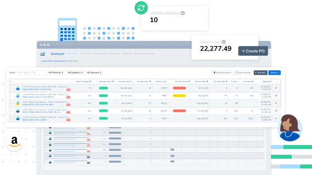Toggle the select-all header checkbox
Viewport: 312px width, 175px height.
click(11, 81)
